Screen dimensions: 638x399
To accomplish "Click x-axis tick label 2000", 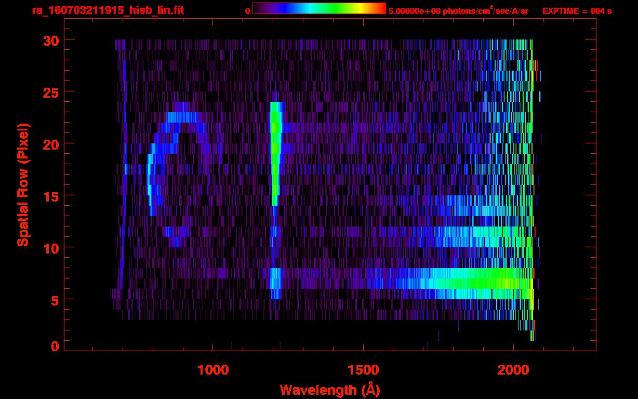I will tap(513, 370).
